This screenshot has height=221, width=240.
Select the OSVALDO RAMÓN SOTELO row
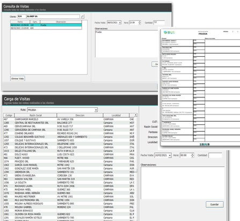coord(69,218)
